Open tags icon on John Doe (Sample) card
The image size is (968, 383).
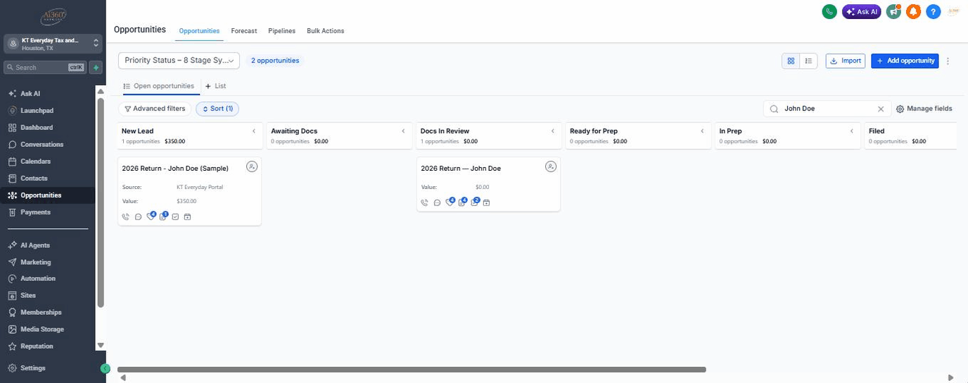pyautogui.click(x=151, y=216)
